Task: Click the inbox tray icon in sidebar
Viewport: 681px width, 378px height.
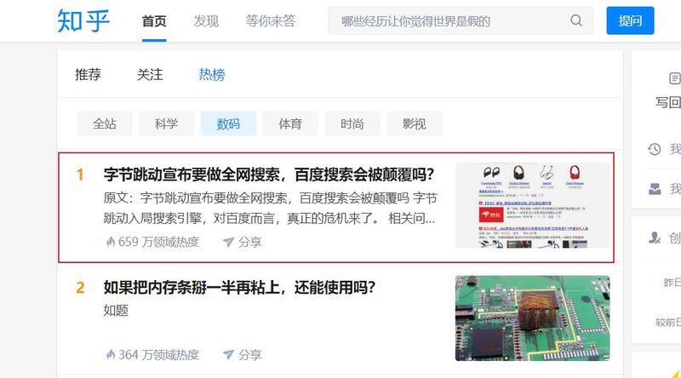Action: point(654,189)
